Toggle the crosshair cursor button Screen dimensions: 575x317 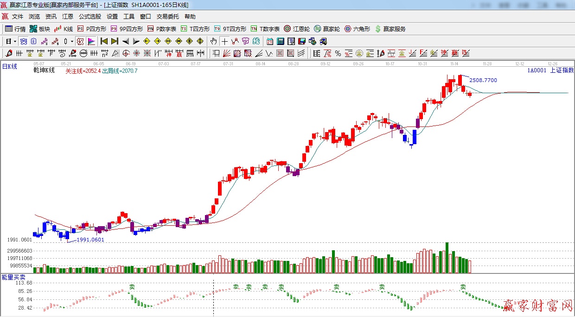(x=224, y=41)
